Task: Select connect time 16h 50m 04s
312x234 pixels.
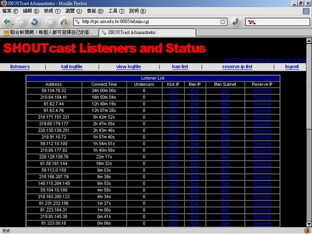Action: point(104,97)
